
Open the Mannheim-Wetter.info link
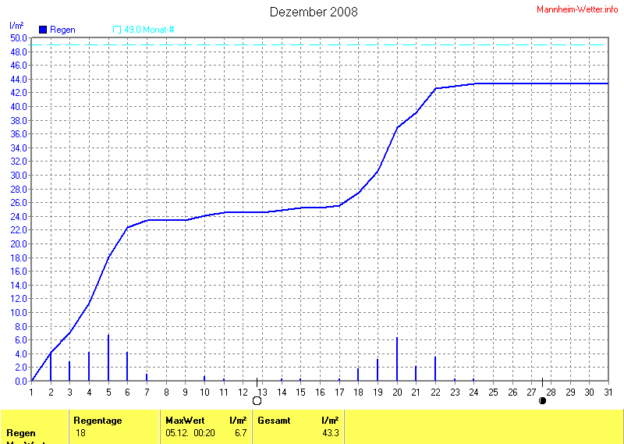click(577, 9)
